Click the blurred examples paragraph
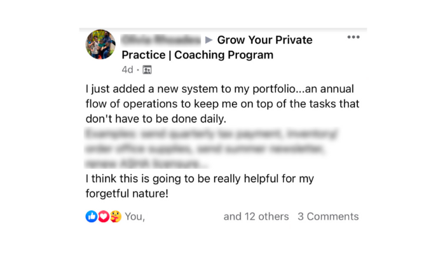The height and width of the screenshot is (254, 445). tap(212, 149)
